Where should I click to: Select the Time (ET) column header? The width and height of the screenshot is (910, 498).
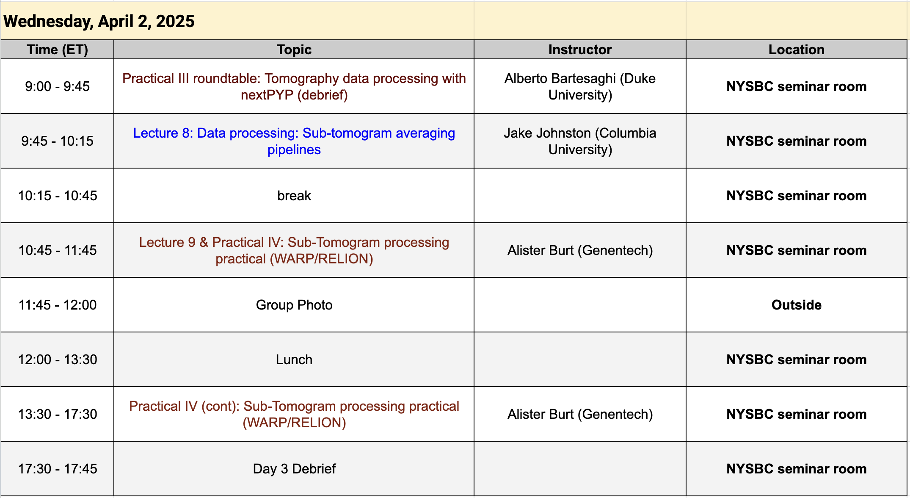(58, 50)
